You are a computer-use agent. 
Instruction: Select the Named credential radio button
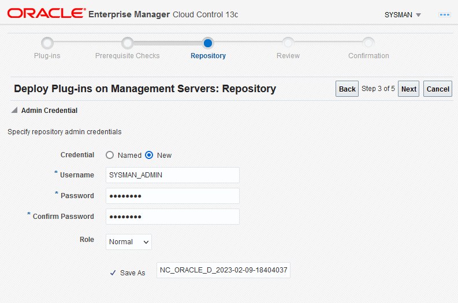[110, 155]
